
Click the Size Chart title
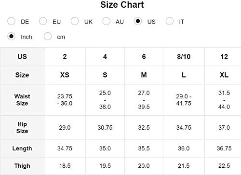122,4
